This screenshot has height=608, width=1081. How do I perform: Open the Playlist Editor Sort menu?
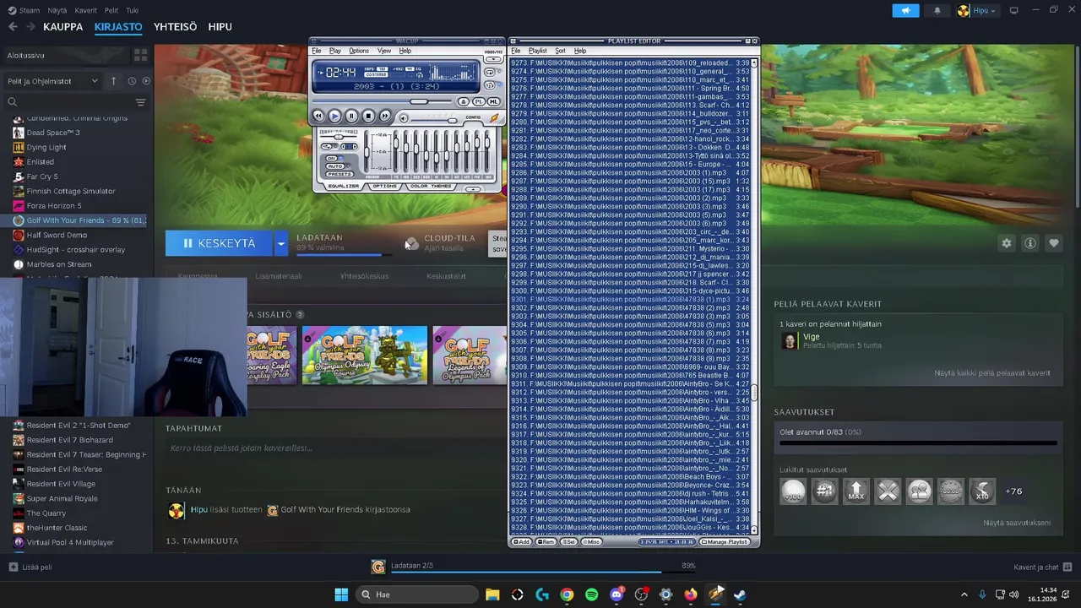[560, 51]
